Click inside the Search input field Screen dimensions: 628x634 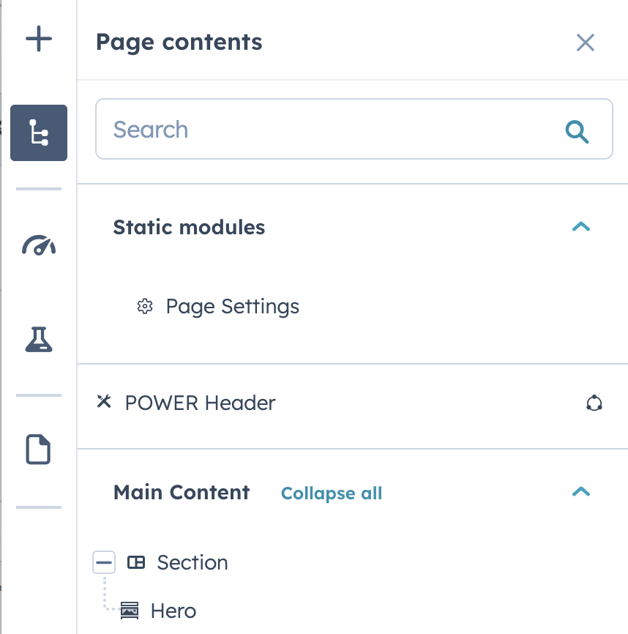[x=293, y=129]
